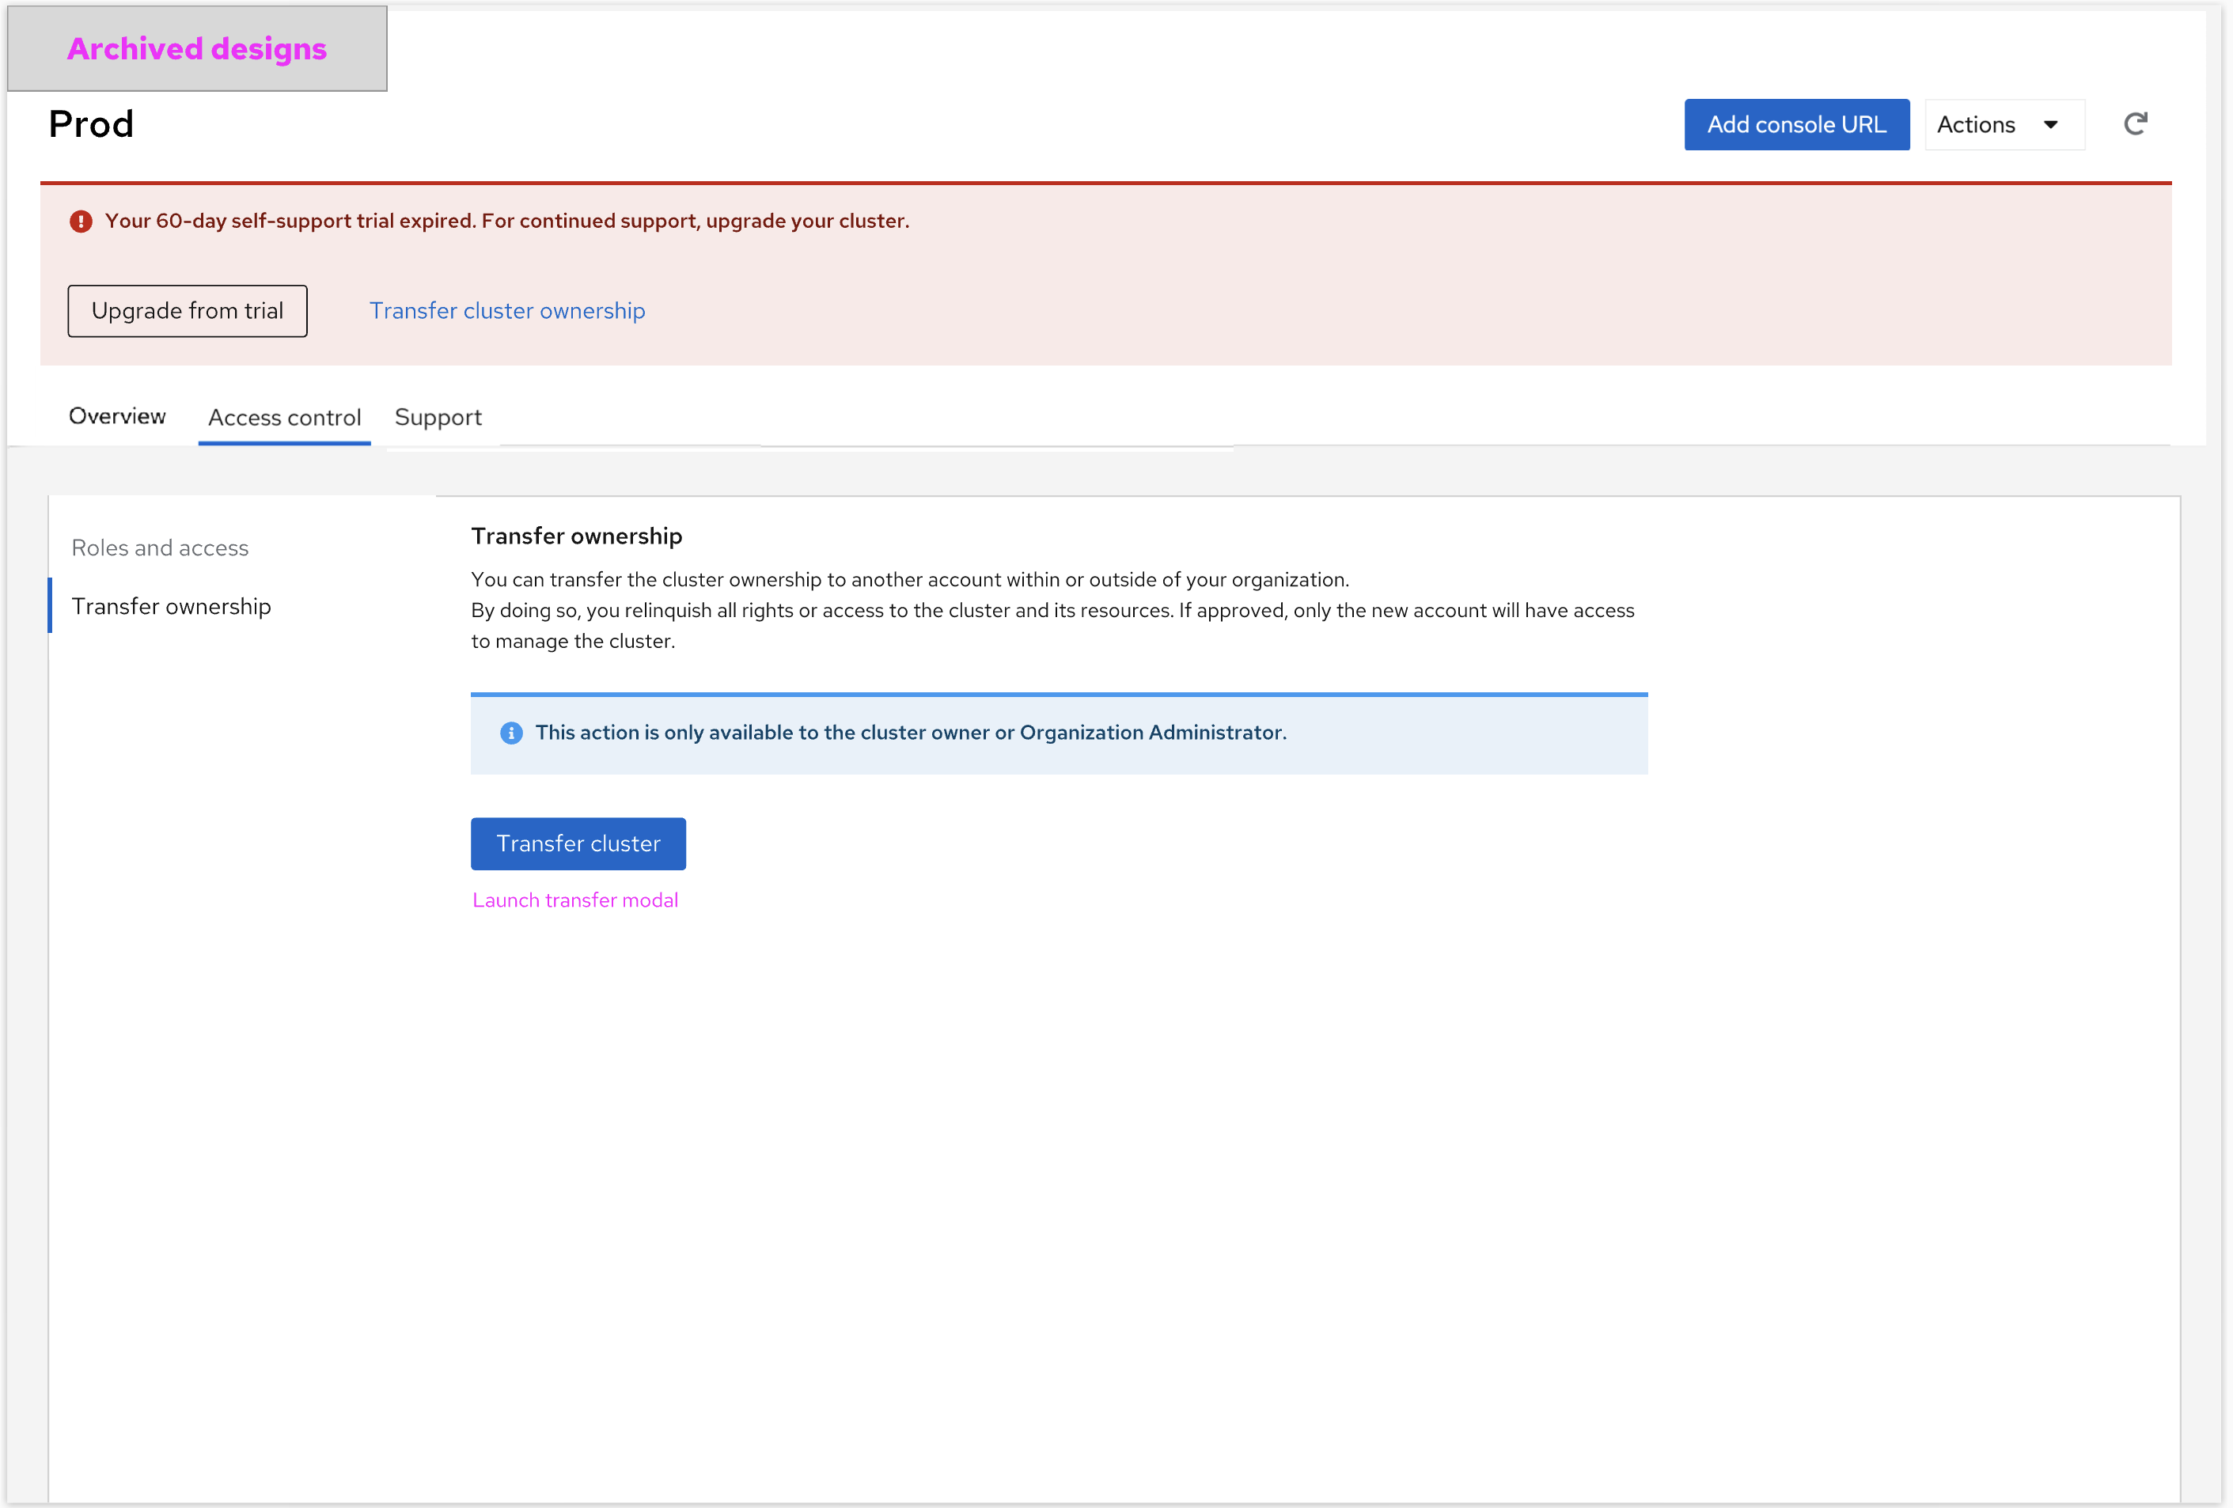
Task: Click the Actions dropdown caret arrow
Action: tap(2050, 125)
